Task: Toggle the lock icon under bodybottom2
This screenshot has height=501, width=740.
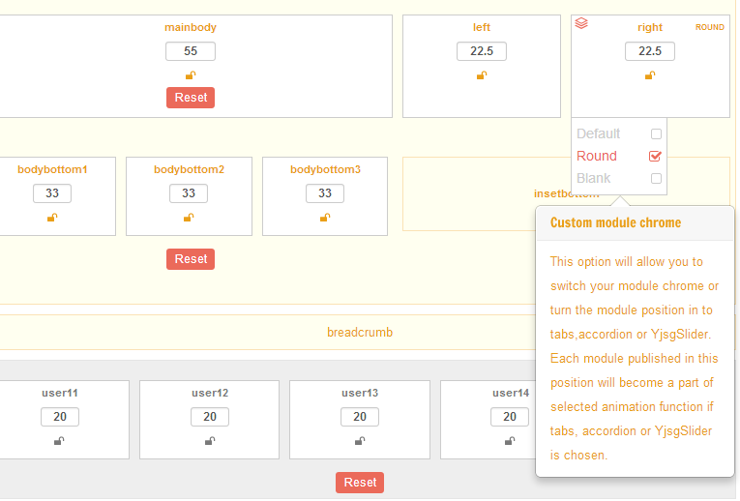Action: pyautogui.click(x=189, y=217)
